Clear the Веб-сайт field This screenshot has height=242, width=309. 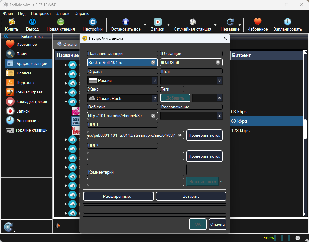[153, 116]
